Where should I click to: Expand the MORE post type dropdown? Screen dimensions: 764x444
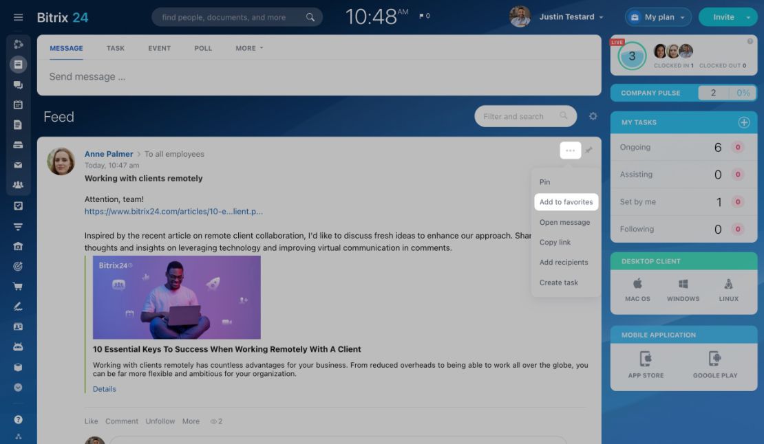click(249, 48)
